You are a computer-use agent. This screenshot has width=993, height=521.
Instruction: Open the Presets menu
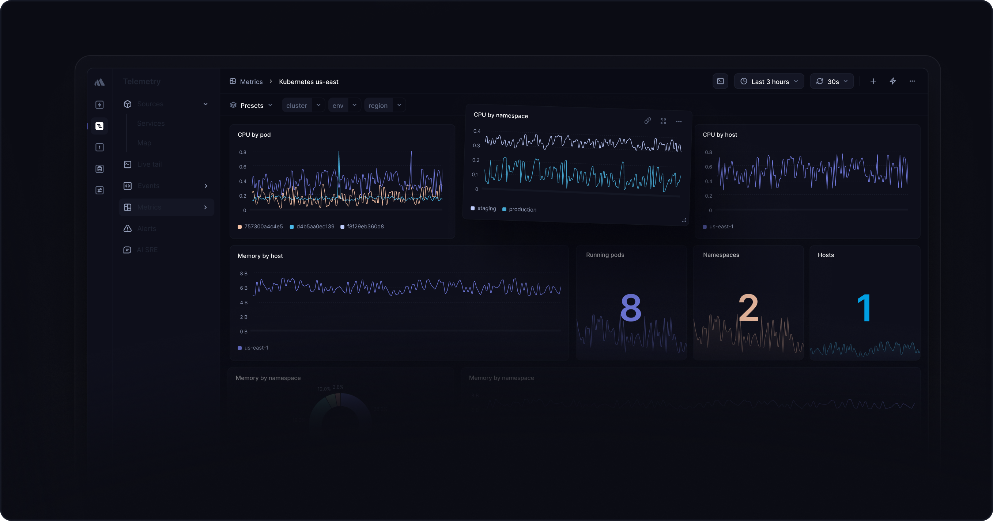click(251, 105)
